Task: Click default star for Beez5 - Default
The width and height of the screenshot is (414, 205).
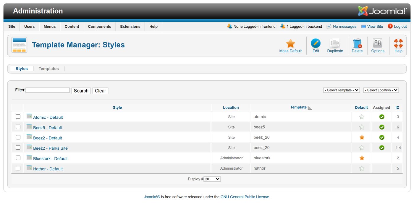Action: pos(361,127)
